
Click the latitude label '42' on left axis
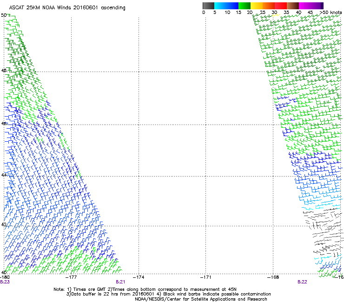(4, 224)
